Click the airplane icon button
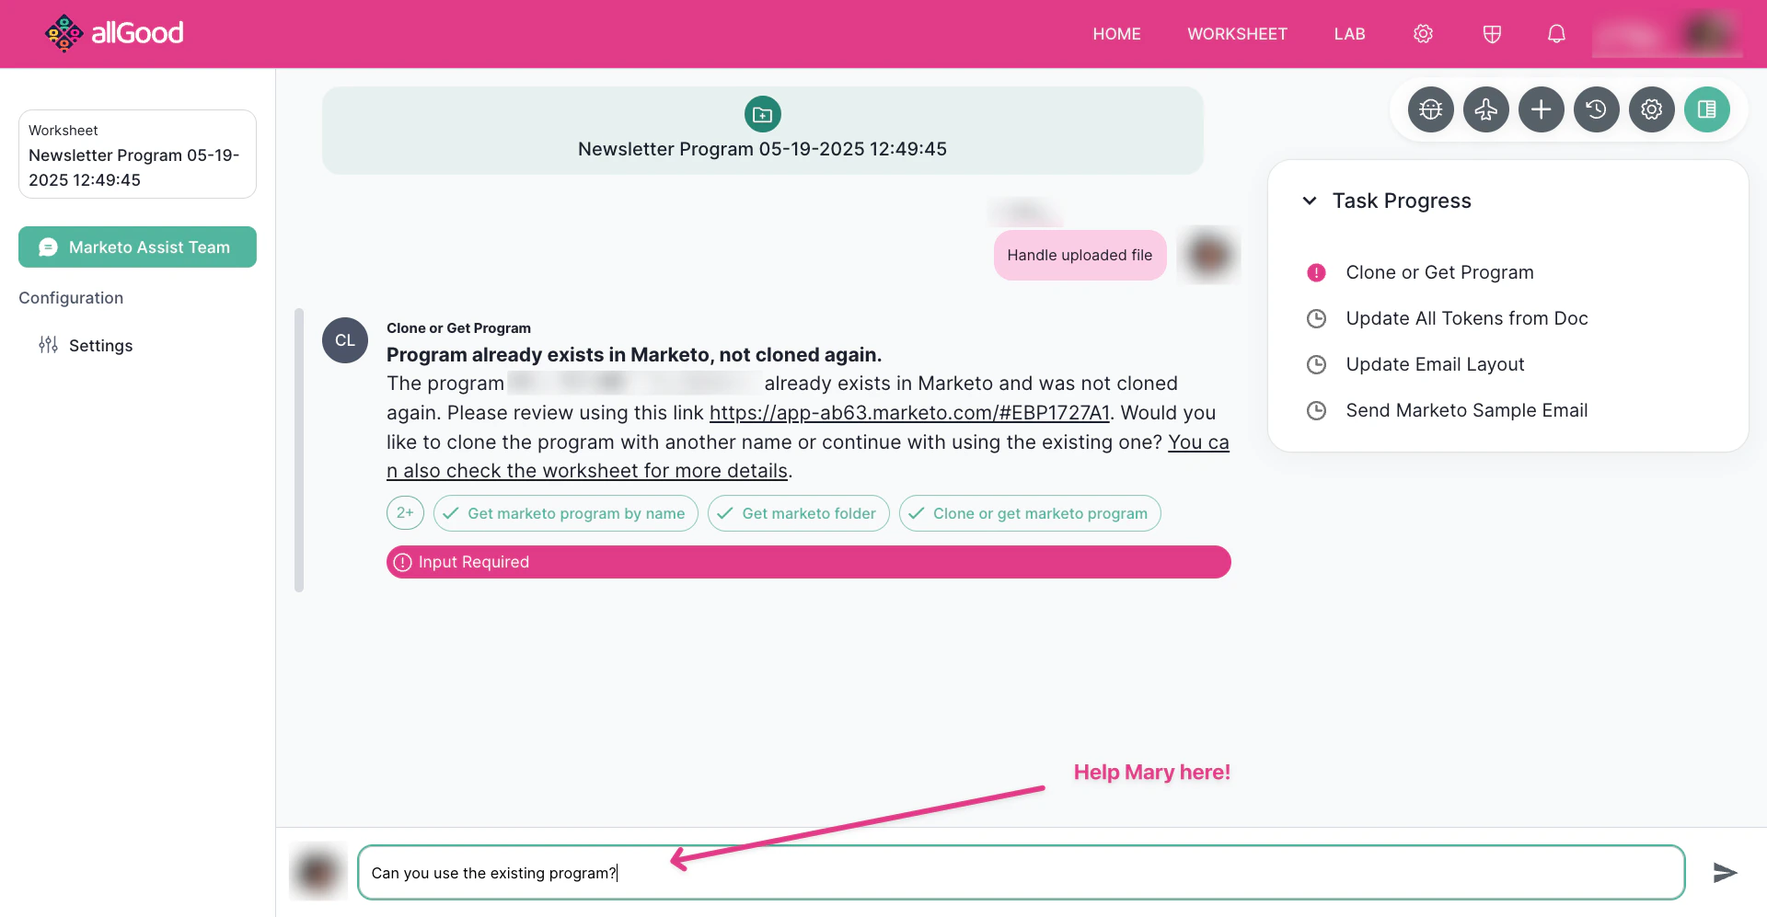1767x917 pixels. click(1485, 109)
